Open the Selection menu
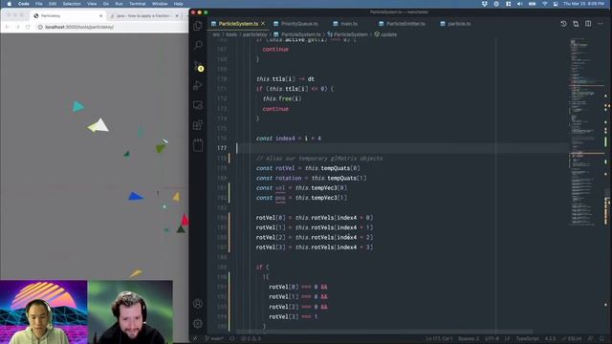Viewport: 612px width, 344px height. coord(72,4)
